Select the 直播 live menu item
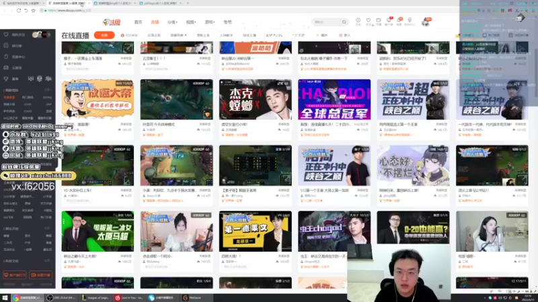This screenshot has height=302, width=538. [155, 22]
